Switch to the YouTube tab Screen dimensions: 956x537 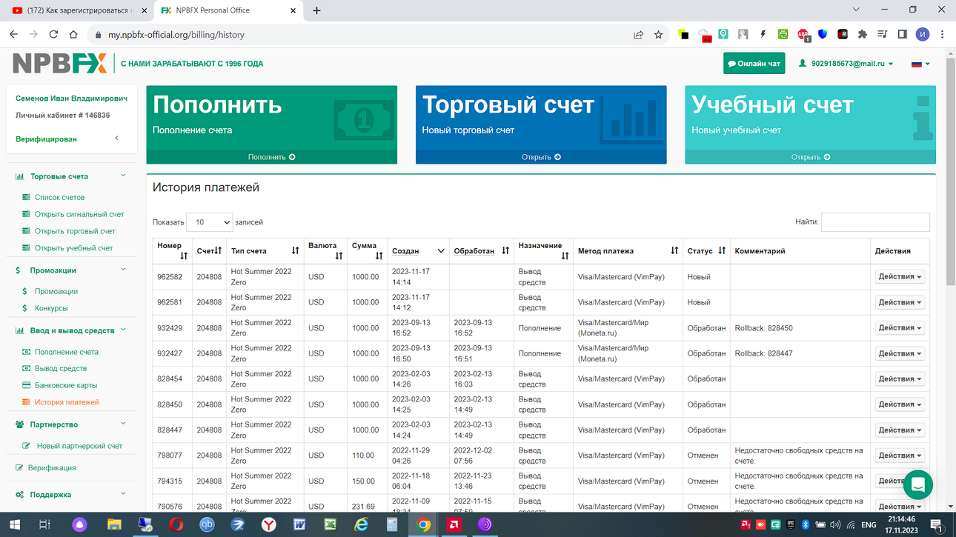(x=78, y=10)
